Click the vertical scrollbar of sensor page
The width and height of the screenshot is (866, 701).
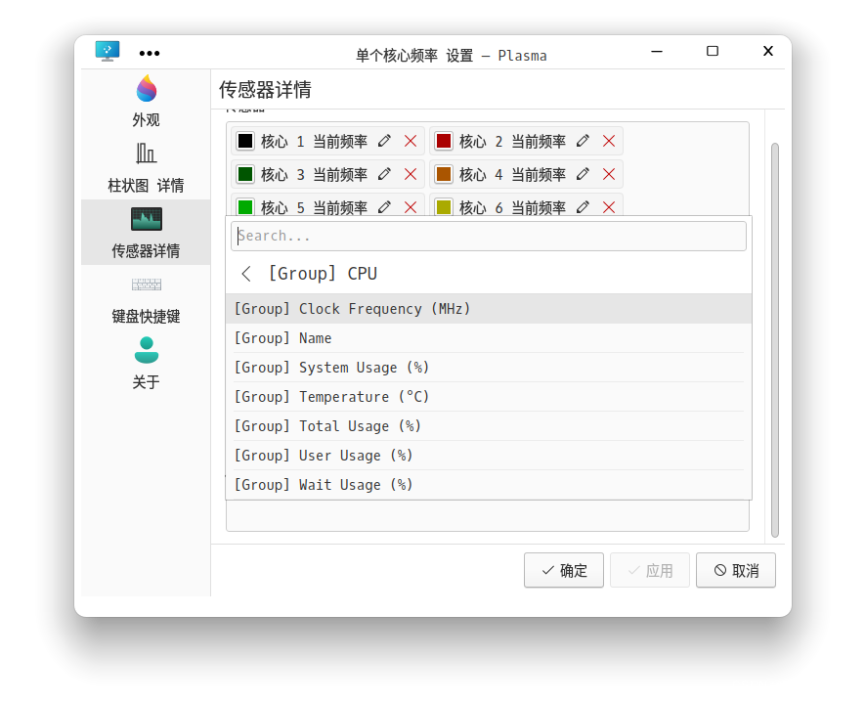775,339
